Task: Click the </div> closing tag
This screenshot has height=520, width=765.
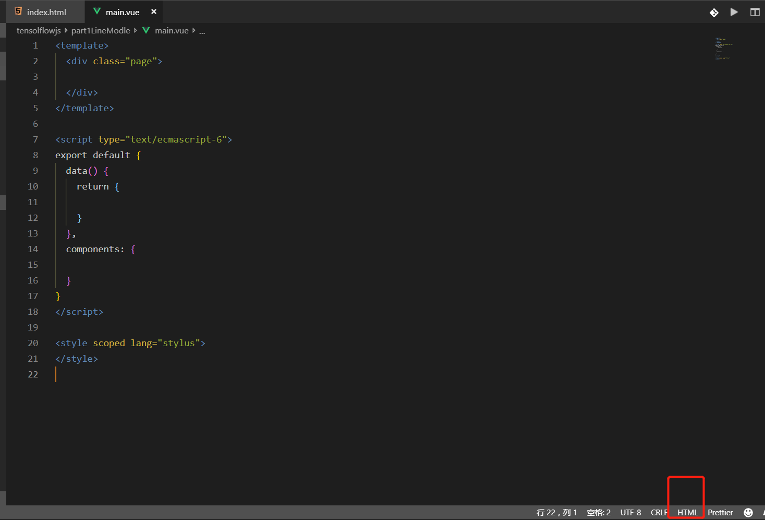Action: (x=82, y=92)
